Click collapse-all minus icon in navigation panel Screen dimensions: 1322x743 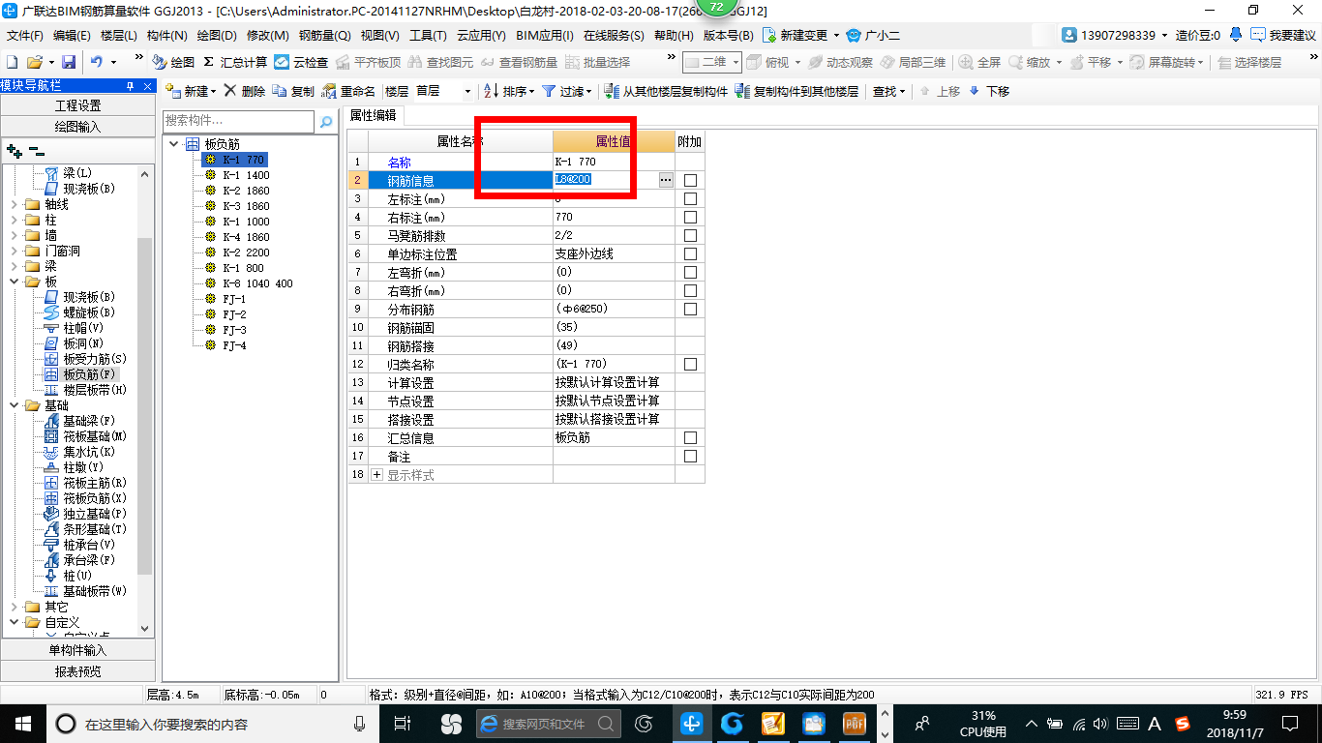37,151
